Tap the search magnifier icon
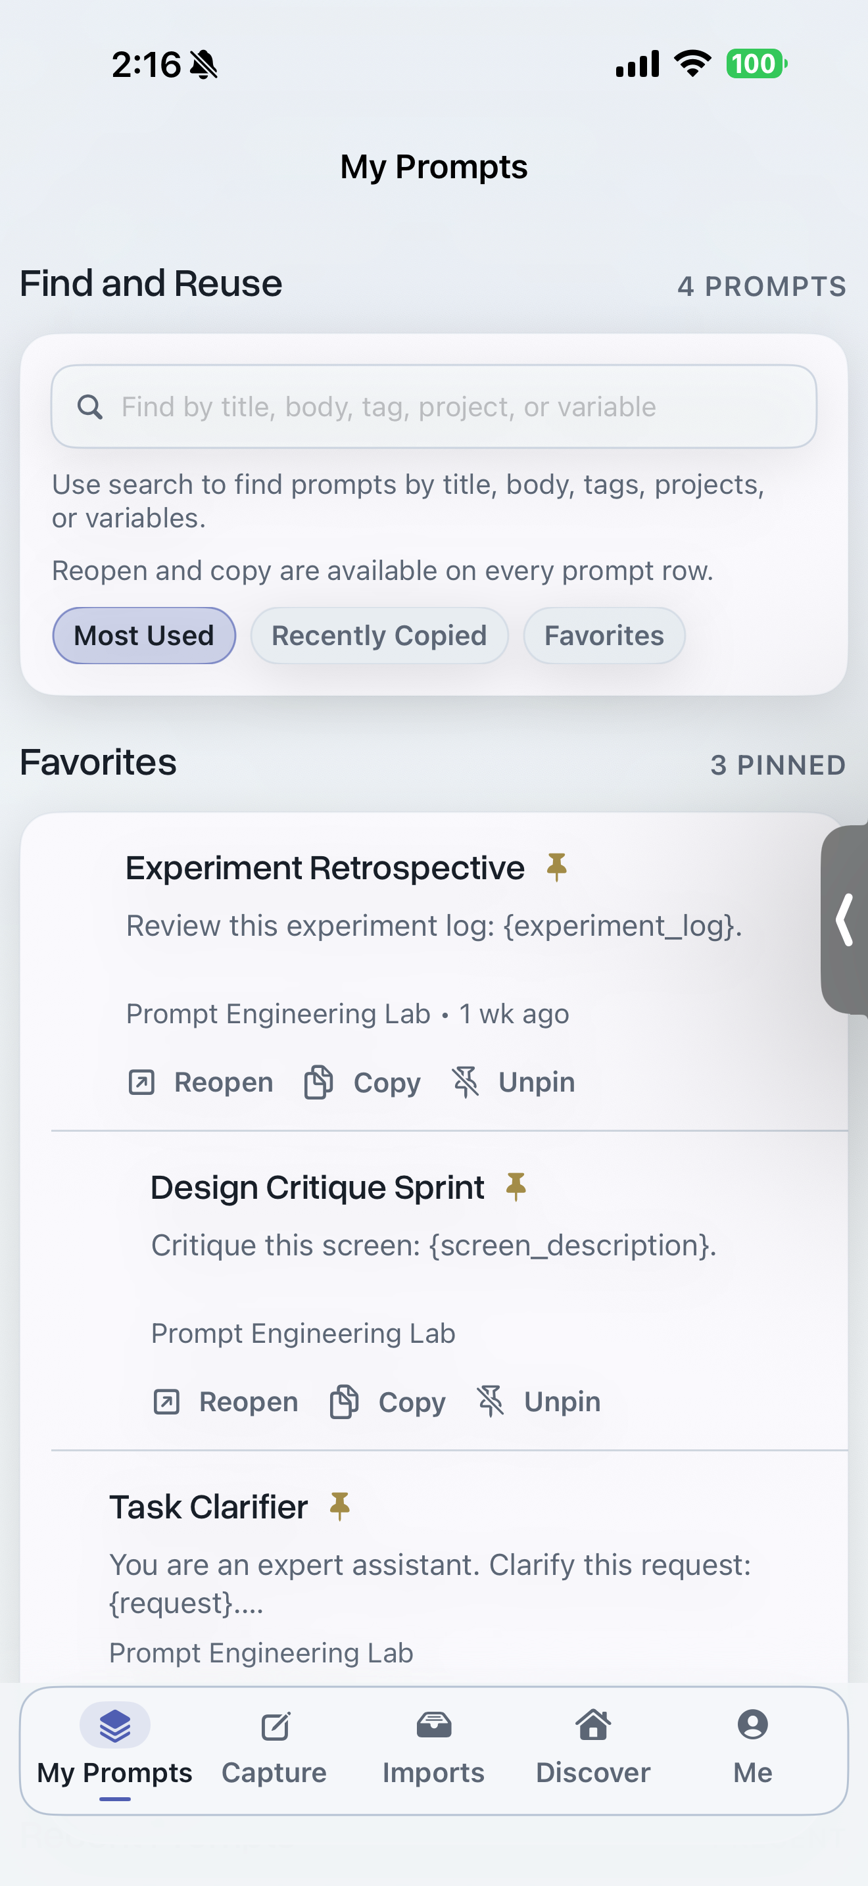Viewport: 868px width, 1886px height. point(90,407)
